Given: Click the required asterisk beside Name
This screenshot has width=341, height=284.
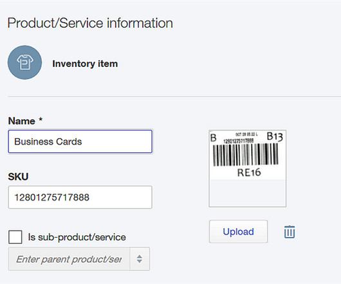Looking at the screenshot, I should [x=41, y=120].
